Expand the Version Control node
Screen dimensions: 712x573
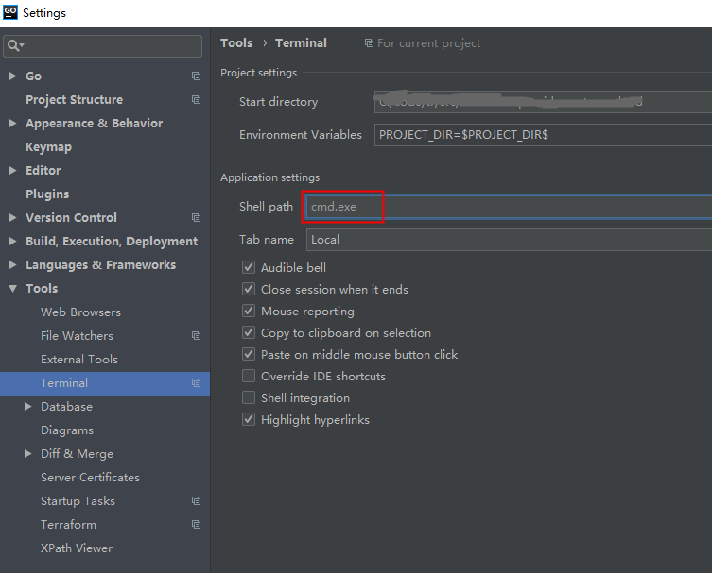[12, 218]
